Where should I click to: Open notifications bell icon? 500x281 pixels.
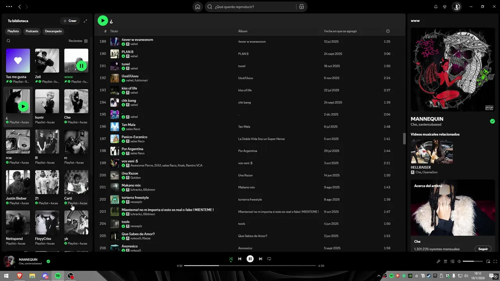pyautogui.click(x=436, y=7)
